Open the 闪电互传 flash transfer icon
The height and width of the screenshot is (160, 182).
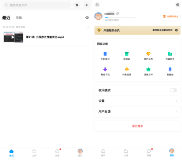127,69
